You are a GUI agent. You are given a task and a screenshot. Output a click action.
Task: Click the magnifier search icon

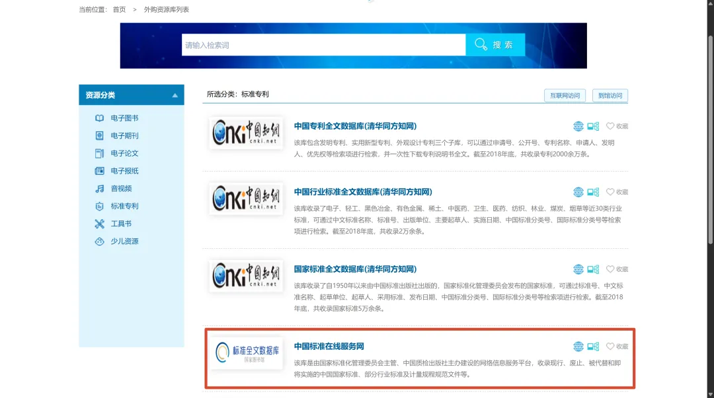coord(481,45)
